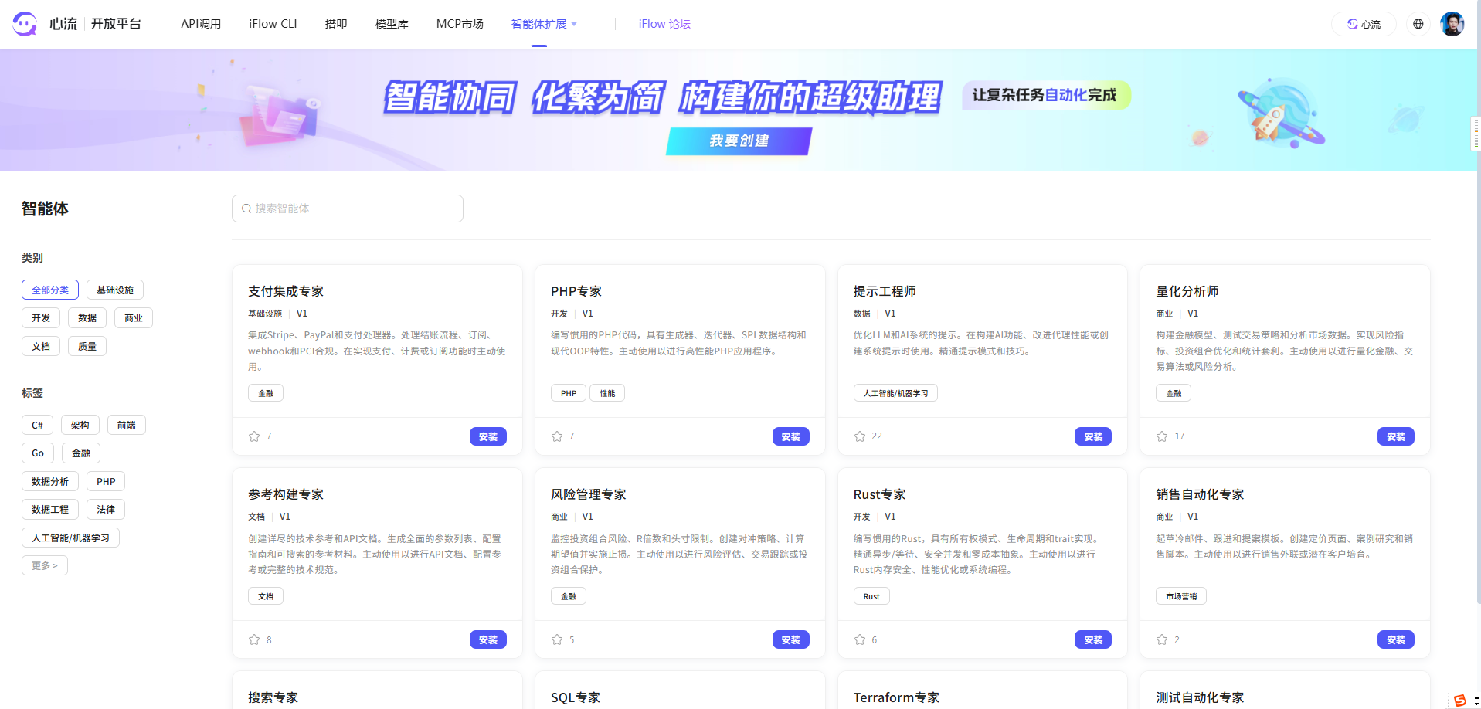Open the 模型库 menu item
Image resolution: width=1481 pixels, height=709 pixels.
coord(392,24)
